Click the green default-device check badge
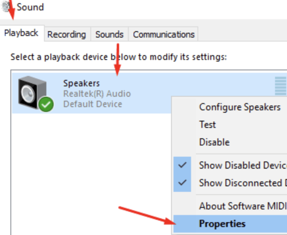287x235 pixels. click(46, 105)
